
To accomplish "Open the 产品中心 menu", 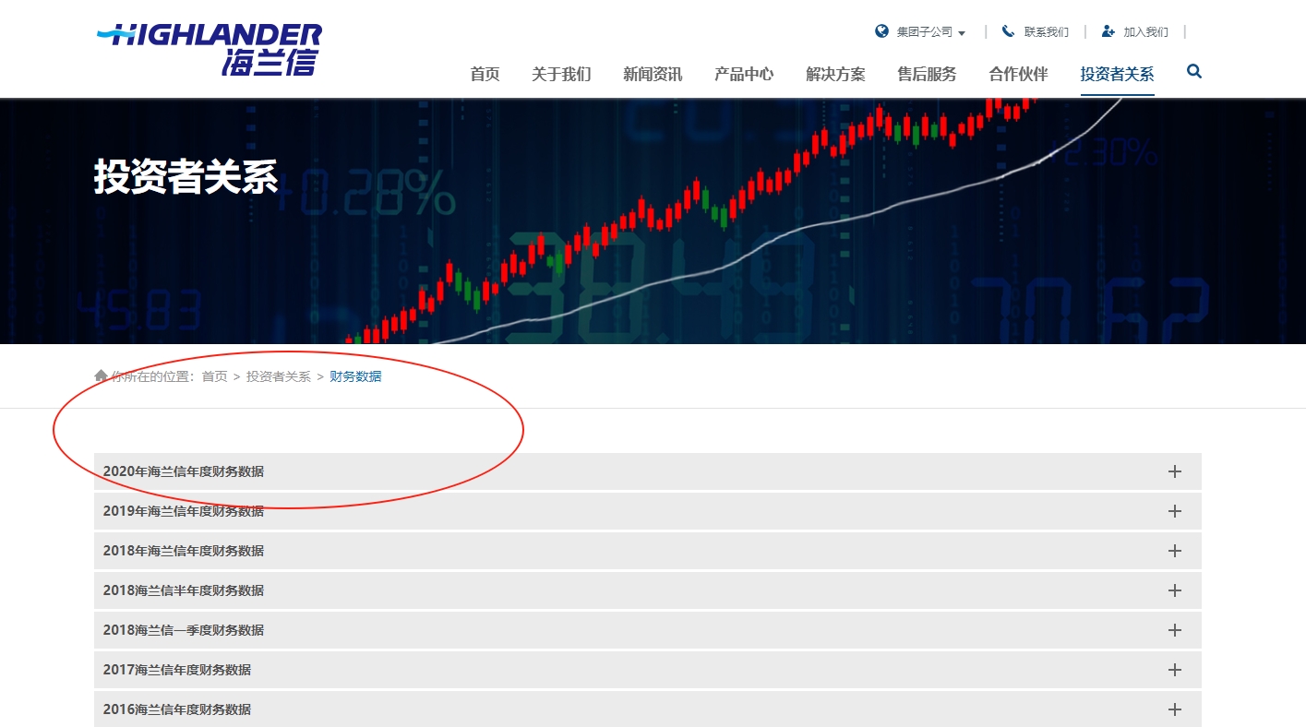I will coord(744,75).
